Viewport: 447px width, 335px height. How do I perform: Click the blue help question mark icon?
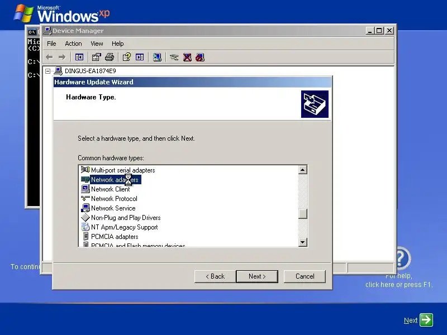click(x=403, y=258)
